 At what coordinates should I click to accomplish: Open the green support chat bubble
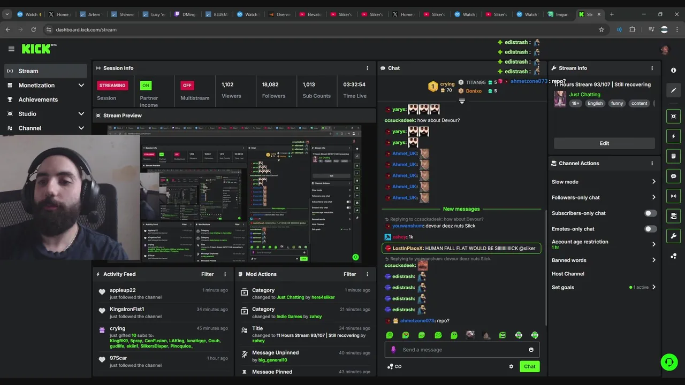[669, 362]
